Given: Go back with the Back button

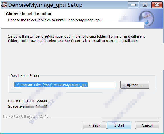Looking at the screenshot, I should [x=95, y=125].
